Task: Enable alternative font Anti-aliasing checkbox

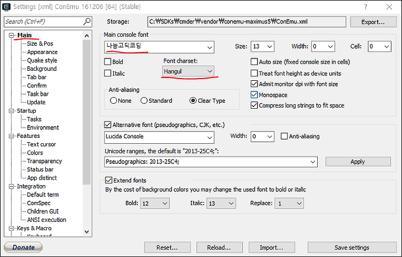Action: 284,136
